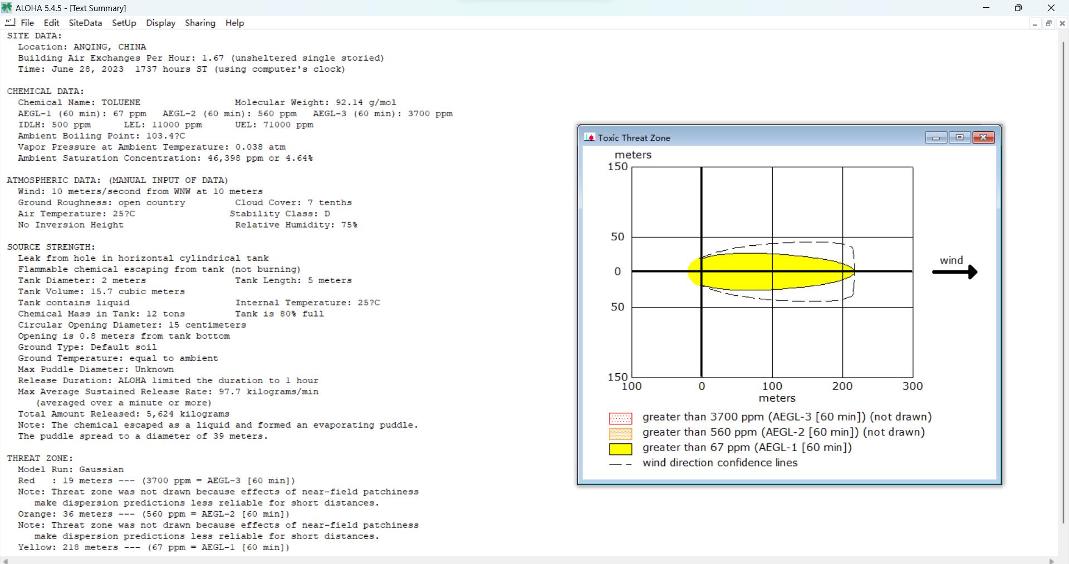Minimize the Text Summary child window
This screenshot has height=564, width=1069.
point(1034,23)
